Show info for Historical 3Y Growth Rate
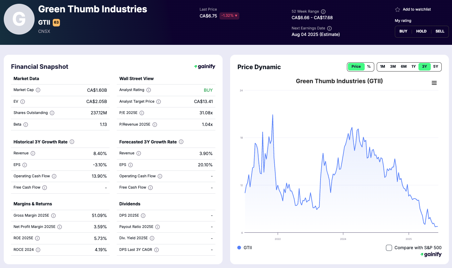Viewport: 452px width, 268px height. pyautogui.click(x=72, y=142)
